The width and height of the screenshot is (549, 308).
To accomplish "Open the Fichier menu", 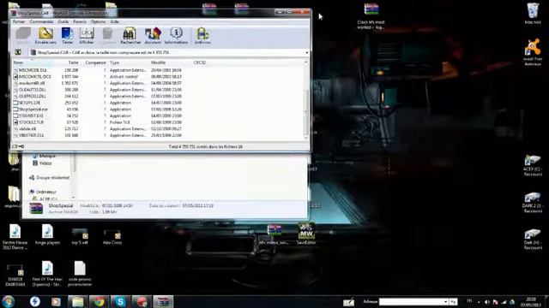I will (19, 21).
